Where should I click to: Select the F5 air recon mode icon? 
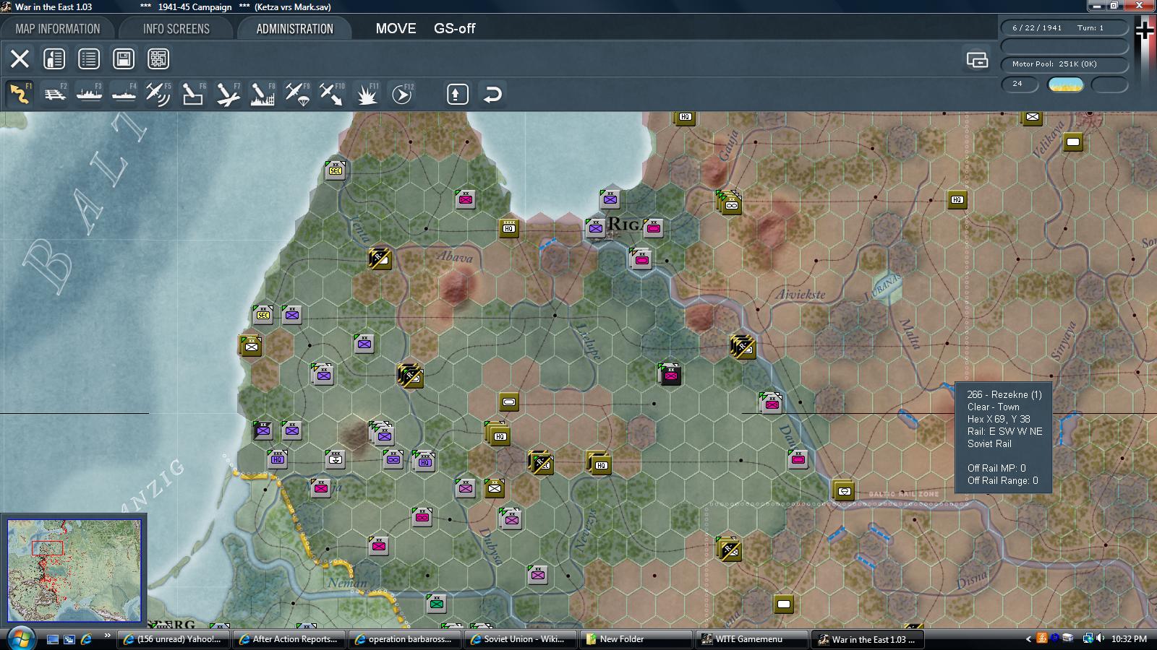158,94
